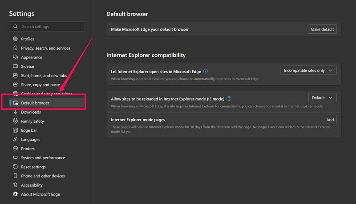This screenshot has height=204, width=356.
Task: Click the Start, home, new tabs icon
Action: pyautogui.click(x=15, y=75)
